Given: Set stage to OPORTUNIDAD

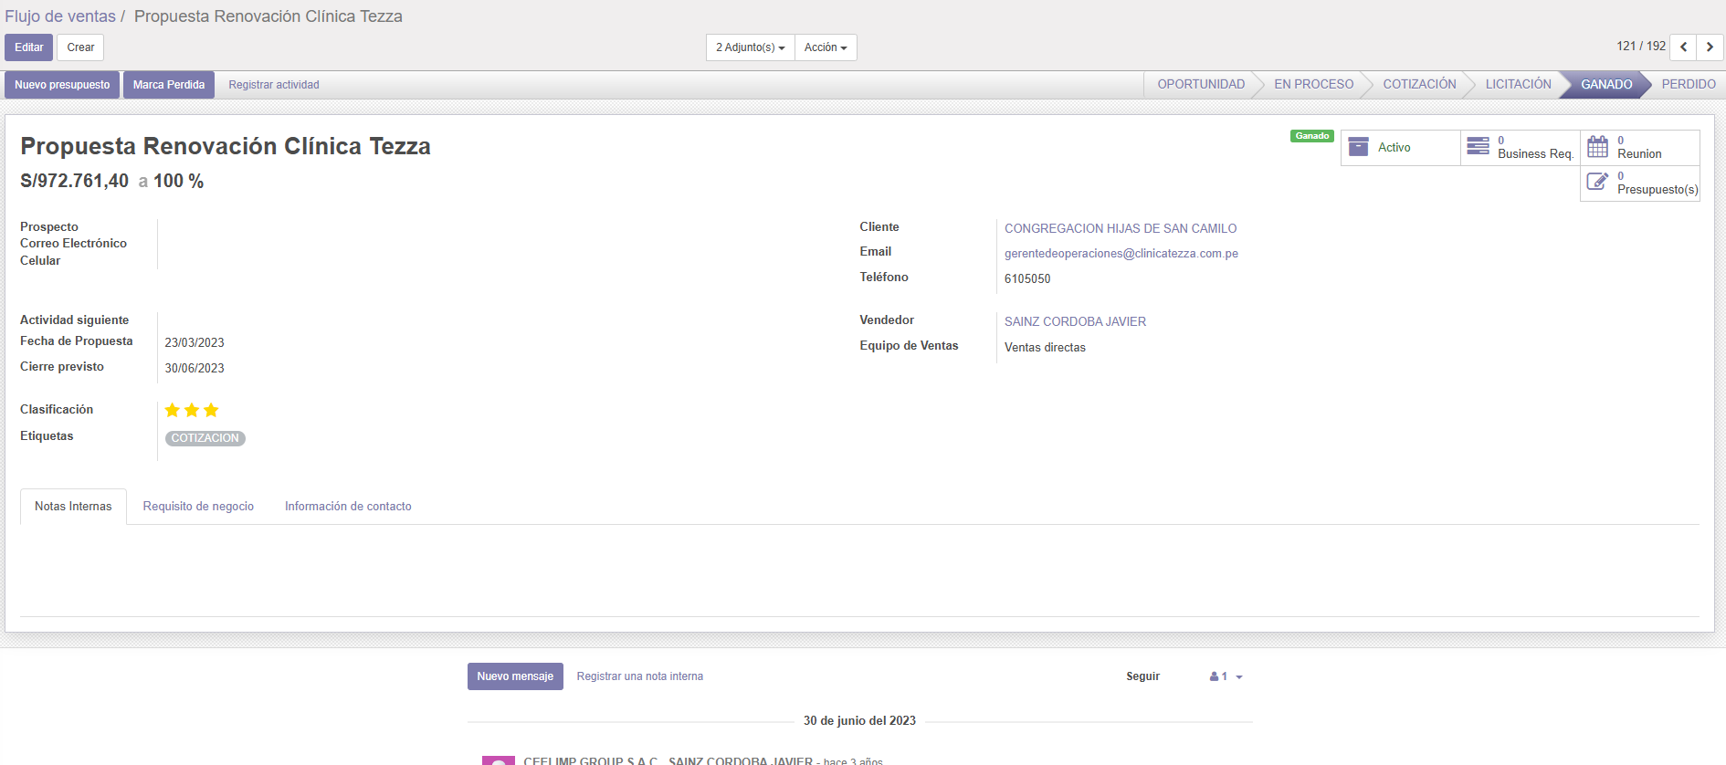Looking at the screenshot, I should click(1201, 84).
